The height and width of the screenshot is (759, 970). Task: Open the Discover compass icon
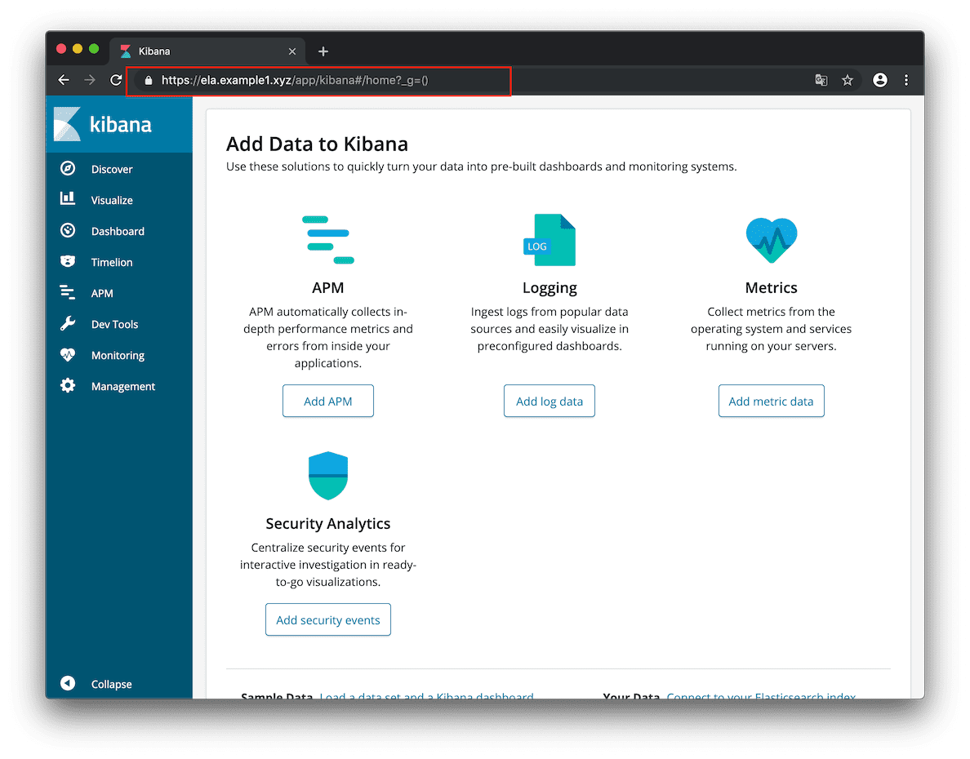click(68, 168)
